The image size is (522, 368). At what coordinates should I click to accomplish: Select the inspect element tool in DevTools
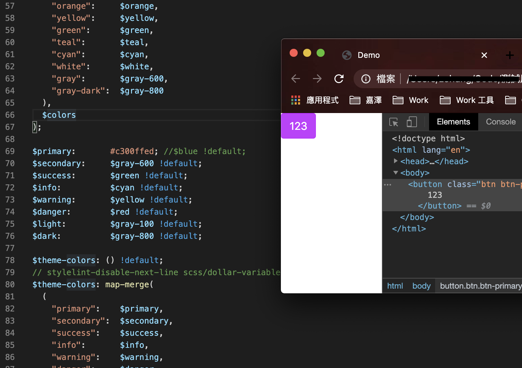(x=394, y=122)
